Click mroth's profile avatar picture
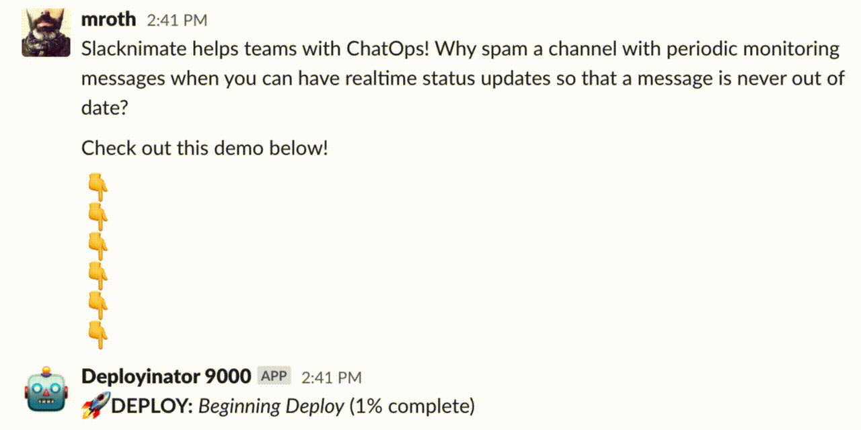 click(46, 32)
